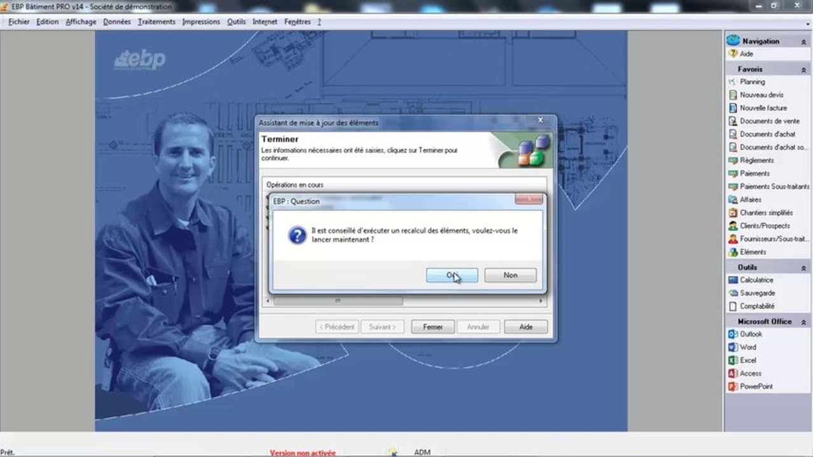Open the Données menu
The width and height of the screenshot is (813, 457).
click(x=116, y=22)
